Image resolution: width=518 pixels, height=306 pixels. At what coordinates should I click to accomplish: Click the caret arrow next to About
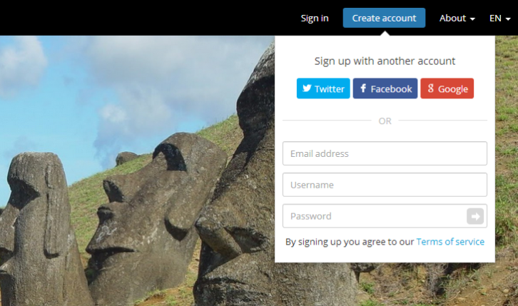[x=472, y=19]
